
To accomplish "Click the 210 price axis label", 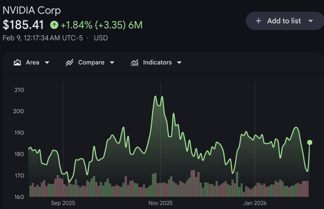I will click(x=19, y=90).
